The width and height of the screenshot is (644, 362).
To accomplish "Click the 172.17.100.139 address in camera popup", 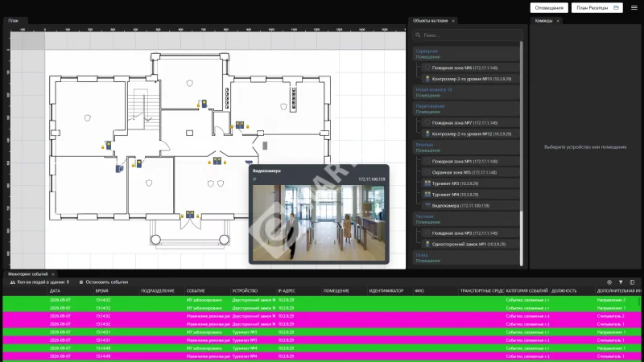I will (x=372, y=179).
